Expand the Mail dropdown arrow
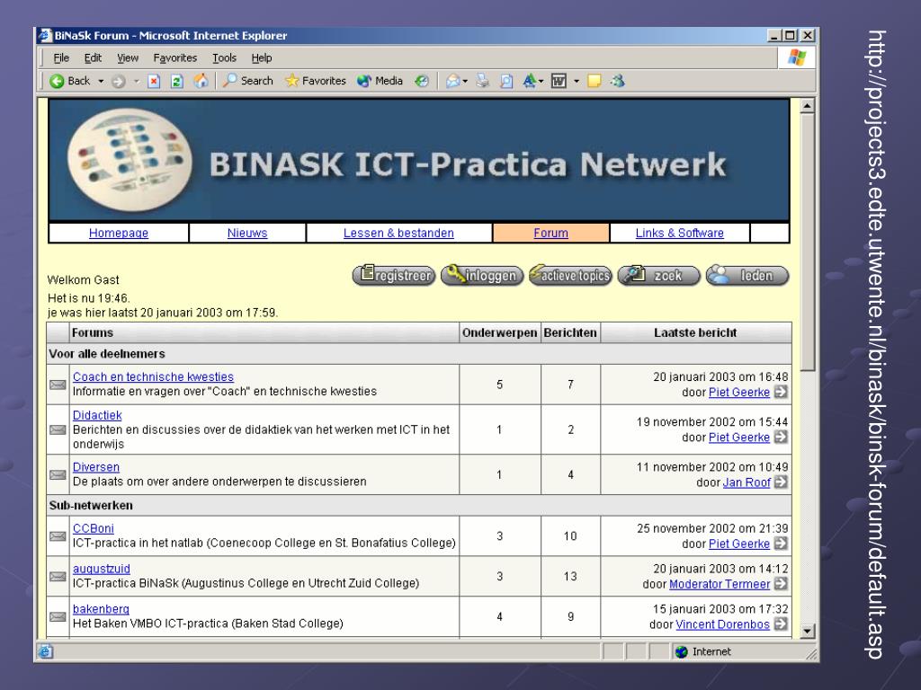Viewport: 921px width, 690px height. 465,81
